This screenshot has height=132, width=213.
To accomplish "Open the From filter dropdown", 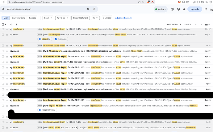I will pyautogui.click(x=48, y=18).
